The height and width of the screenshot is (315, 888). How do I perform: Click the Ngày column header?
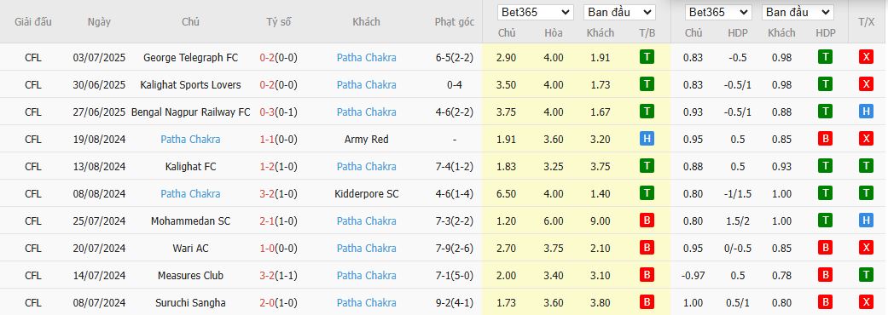click(99, 22)
